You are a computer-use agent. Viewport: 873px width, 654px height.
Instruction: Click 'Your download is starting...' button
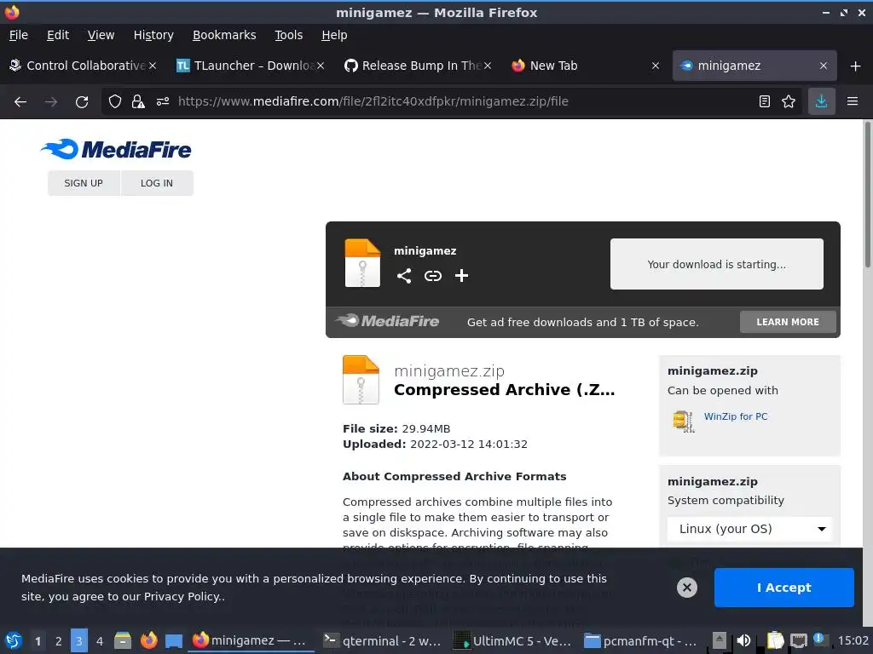pos(716,264)
